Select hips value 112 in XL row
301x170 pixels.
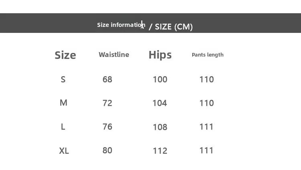click(160, 151)
